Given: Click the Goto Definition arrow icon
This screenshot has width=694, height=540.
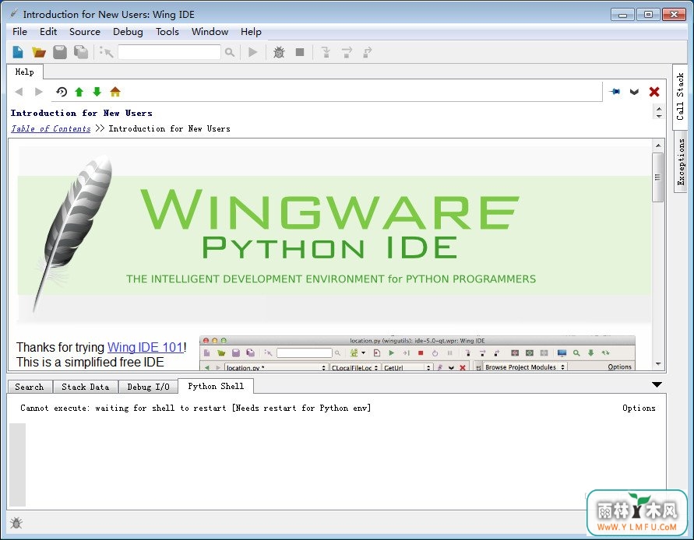Looking at the screenshot, I should coord(106,52).
